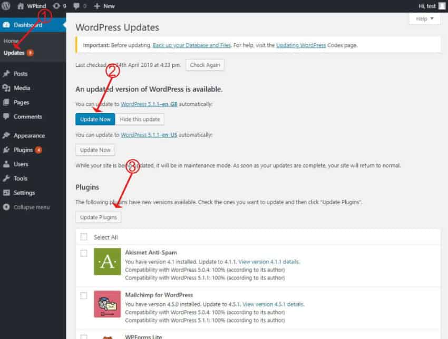Click the WPForms Lite plugin title

tap(143, 337)
